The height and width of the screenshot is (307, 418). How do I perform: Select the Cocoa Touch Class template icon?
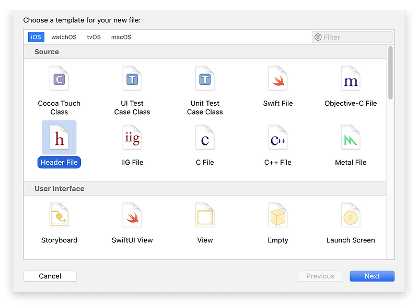tap(59, 79)
